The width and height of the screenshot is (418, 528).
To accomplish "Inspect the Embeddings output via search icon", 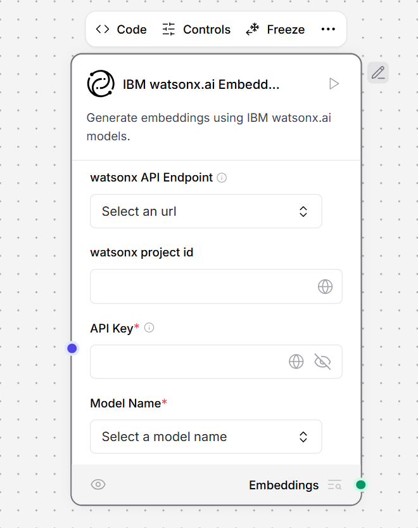I will [334, 484].
